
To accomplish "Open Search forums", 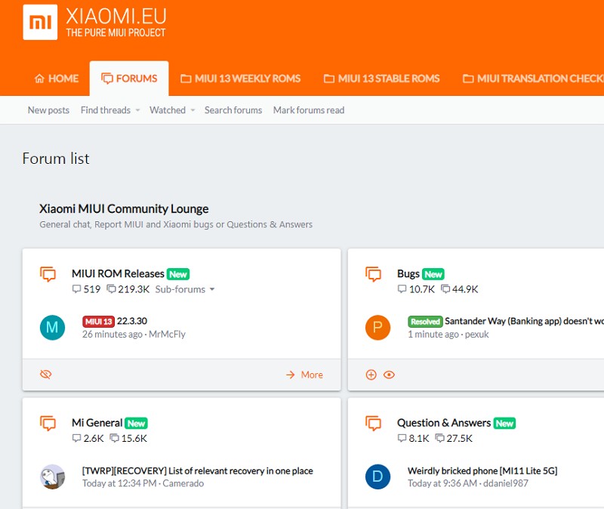I will coord(233,110).
